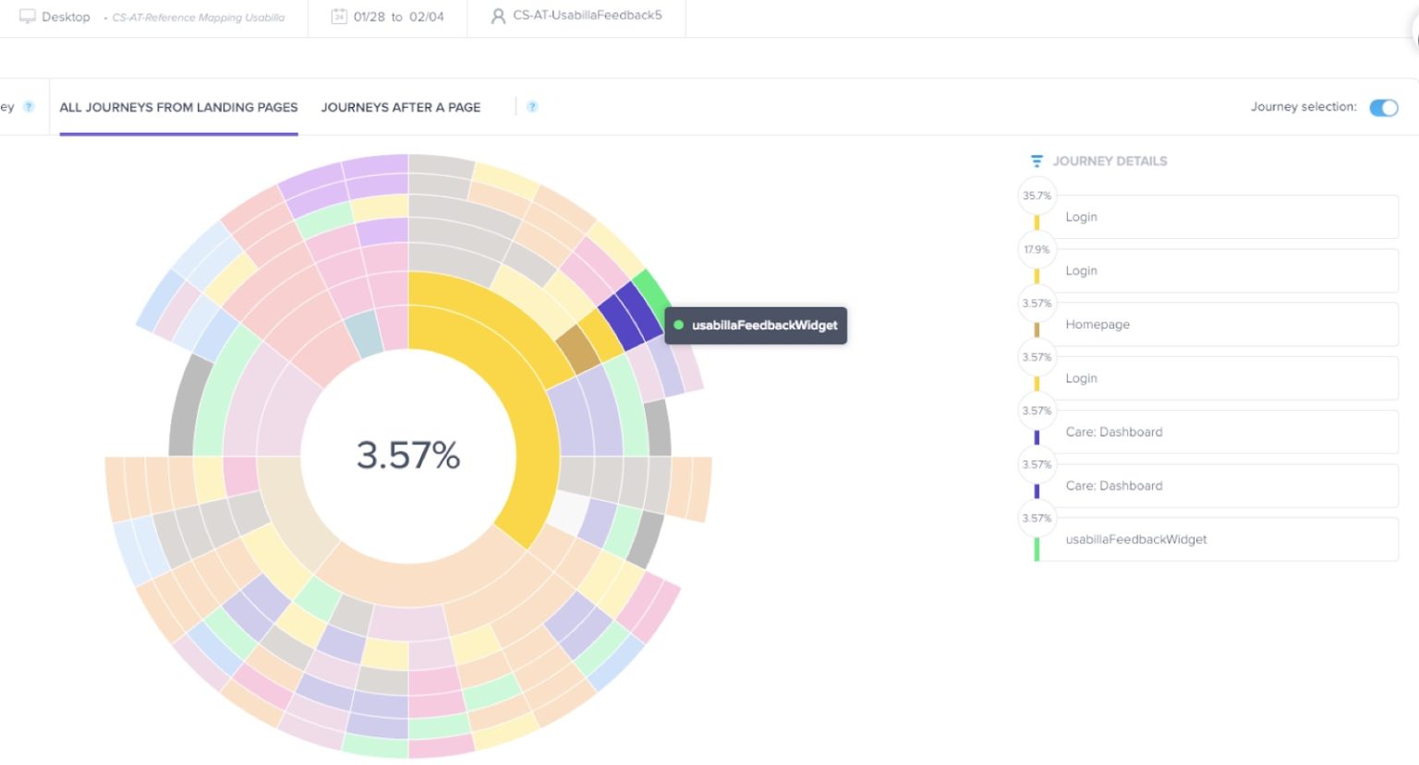The image size is (1419, 765).
Task: Open the help icon beside Journeys After a Page
Action: (532, 106)
